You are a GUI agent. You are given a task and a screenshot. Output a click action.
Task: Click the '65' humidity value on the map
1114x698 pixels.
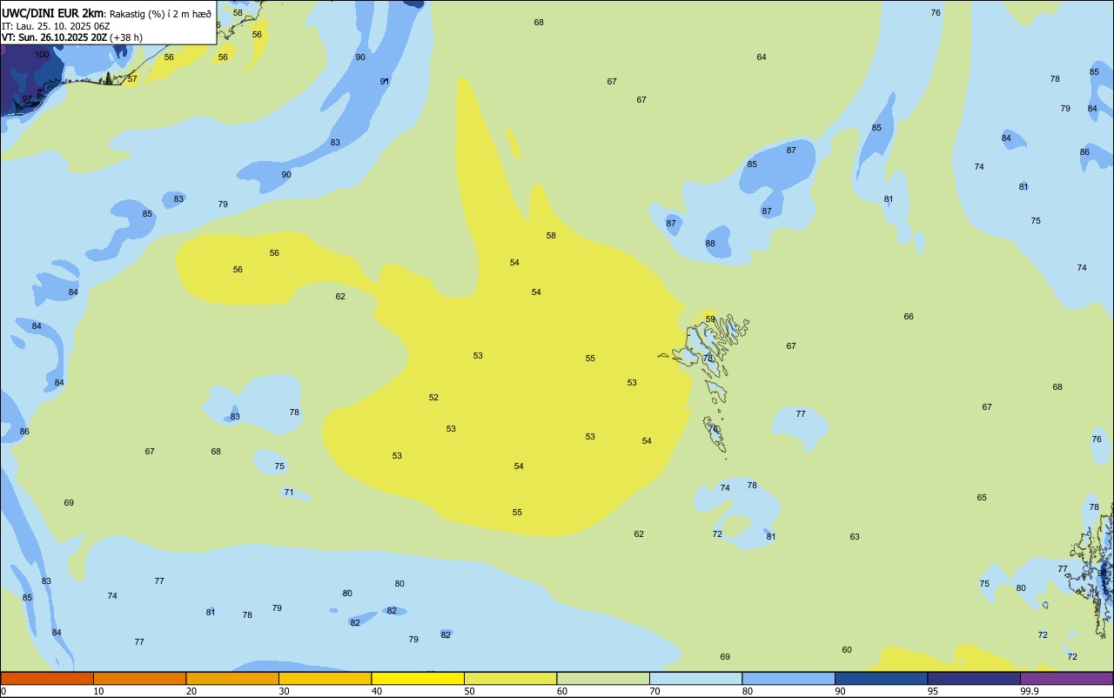point(982,497)
